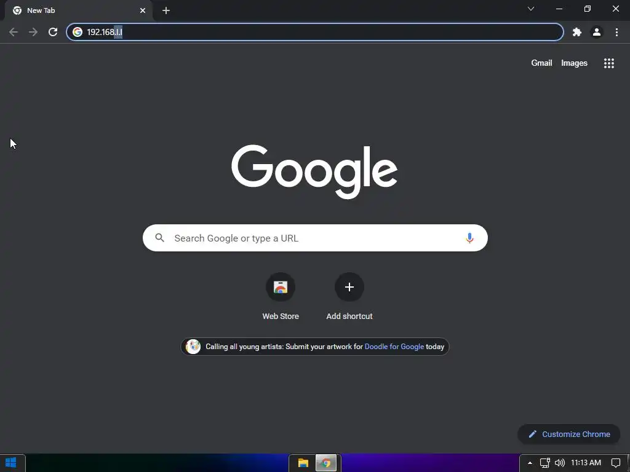Select the New Tab tab

tap(78, 10)
